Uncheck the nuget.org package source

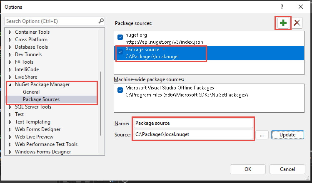click(120, 37)
